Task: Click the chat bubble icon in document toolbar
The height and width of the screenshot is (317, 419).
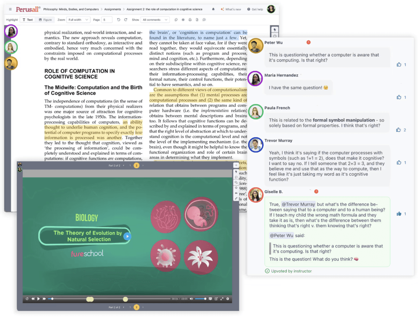Action: [204, 20]
